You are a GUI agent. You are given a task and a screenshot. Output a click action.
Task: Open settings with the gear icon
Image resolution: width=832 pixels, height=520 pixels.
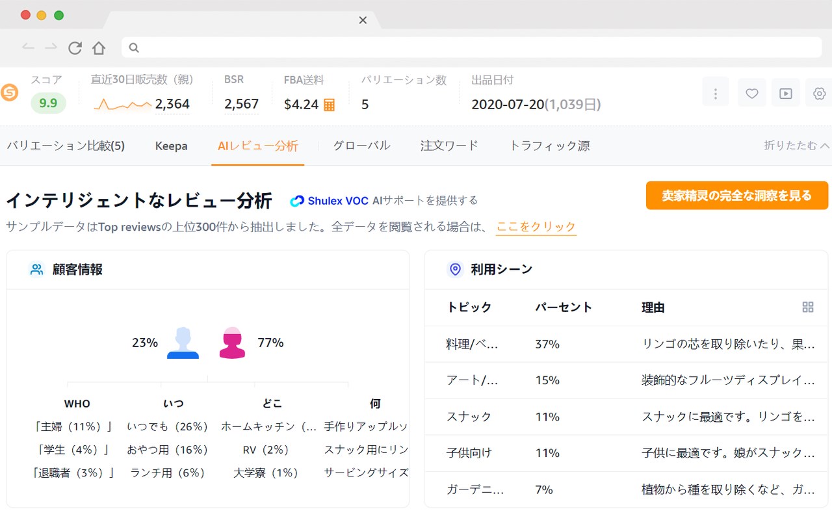pyautogui.click(x=819, y=93)
